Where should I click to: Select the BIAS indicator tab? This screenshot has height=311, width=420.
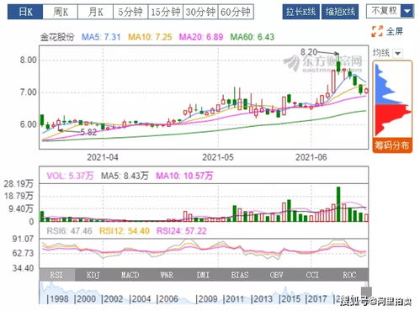pyautogui.click(x=240, y=275)
